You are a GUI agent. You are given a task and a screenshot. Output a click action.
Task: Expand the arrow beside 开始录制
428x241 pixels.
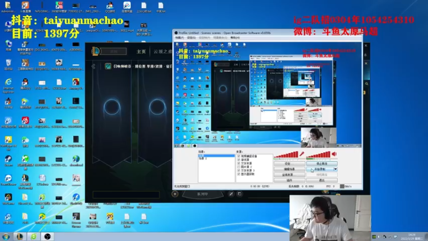[335, 169]
